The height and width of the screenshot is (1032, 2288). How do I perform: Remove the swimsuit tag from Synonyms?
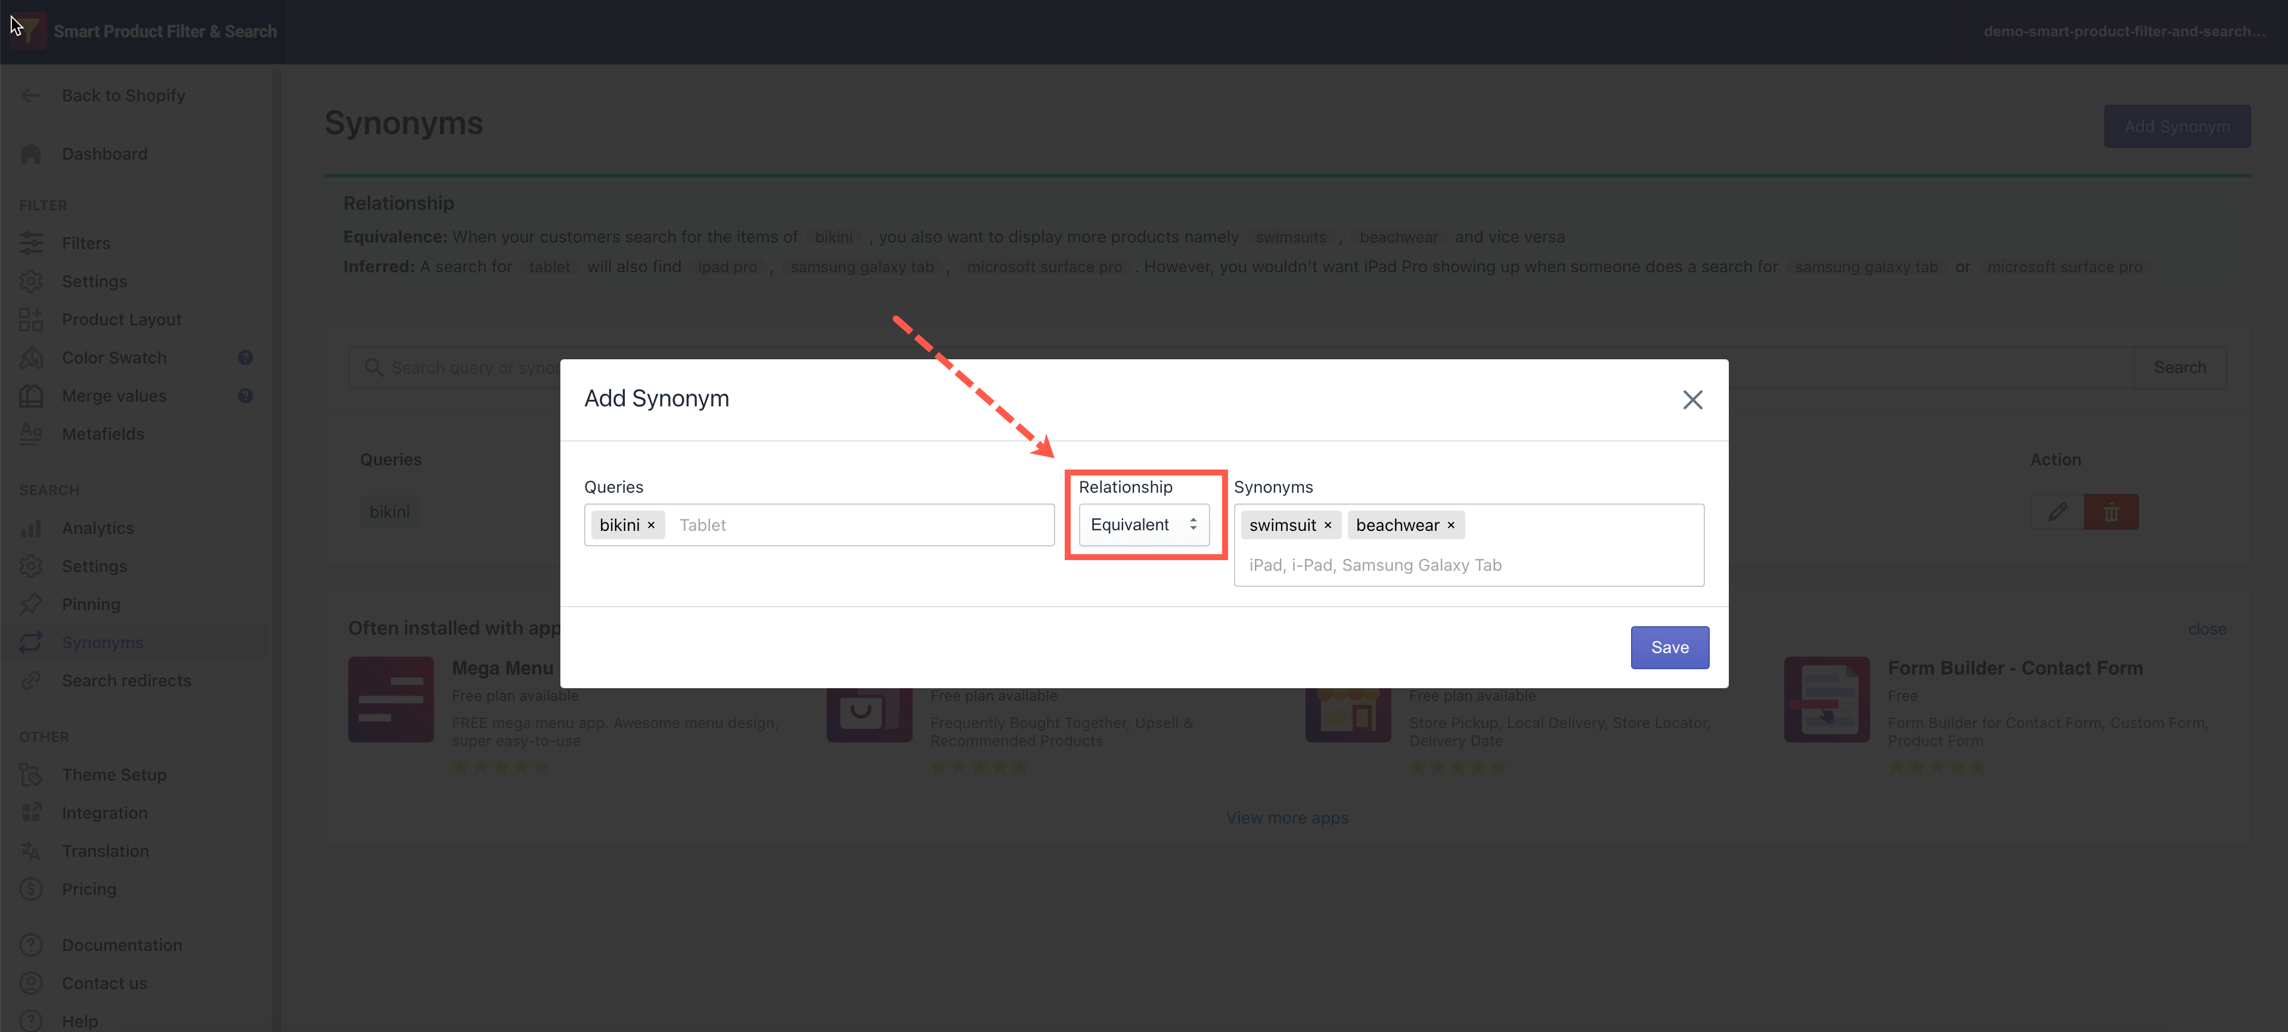click(x=1329, y=524)
